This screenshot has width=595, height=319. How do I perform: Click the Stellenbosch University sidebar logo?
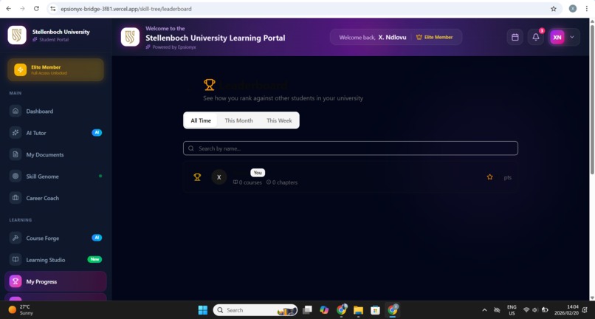pyautogui.click(x=17, y=35)
